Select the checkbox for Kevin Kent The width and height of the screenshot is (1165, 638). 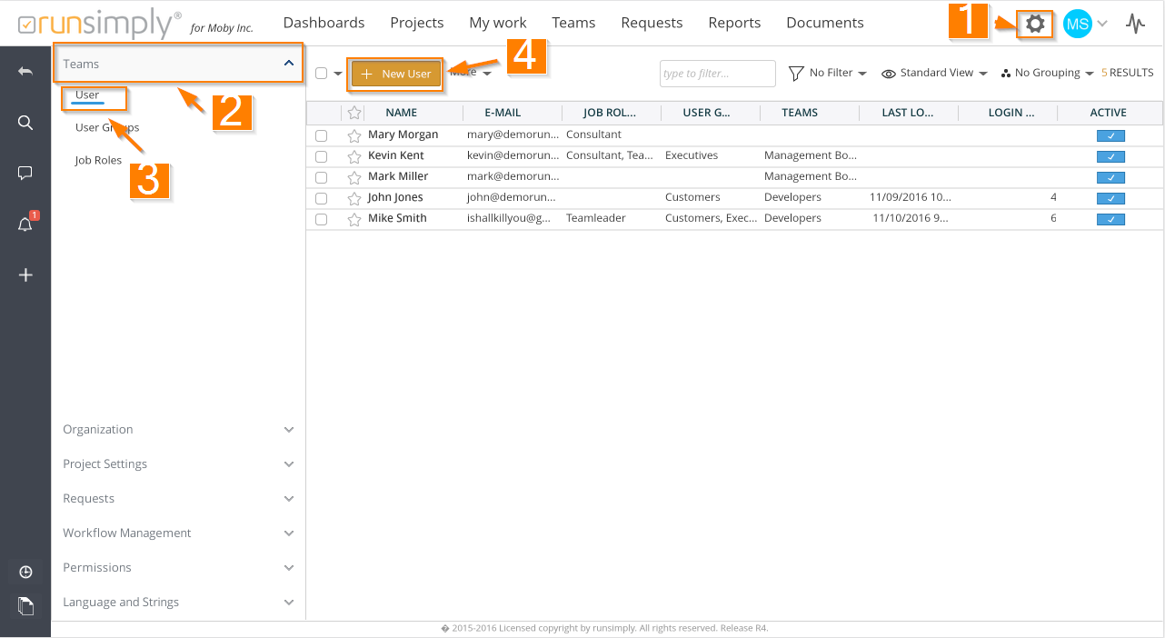pyautogui.click(x=321, y=156)
